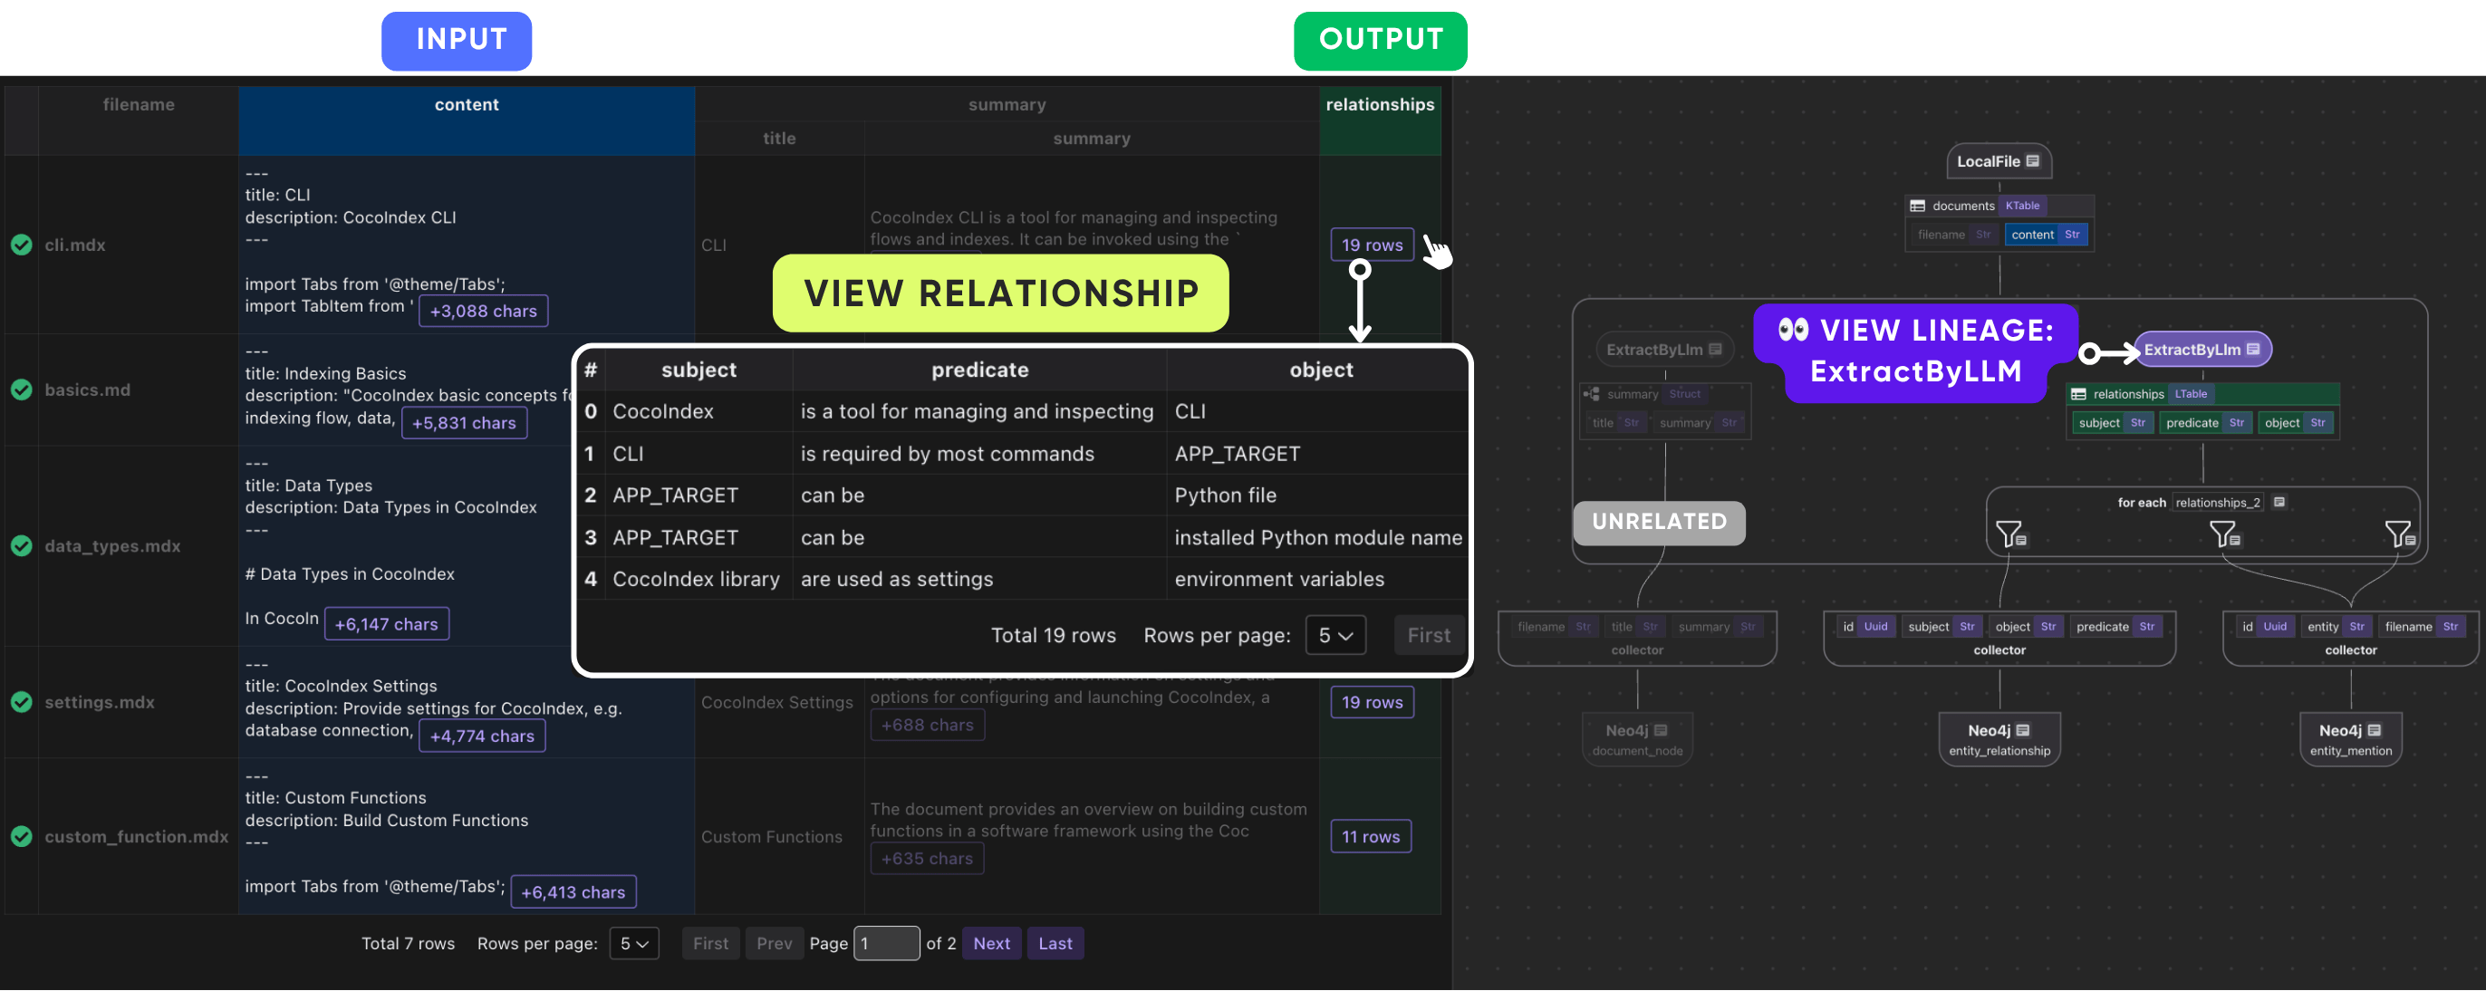Image resolution: width=2486 pixels, height=991 pixels.
Task: Expand the +6,147 chars content of data_types.mdx
Action: point(386,624)
